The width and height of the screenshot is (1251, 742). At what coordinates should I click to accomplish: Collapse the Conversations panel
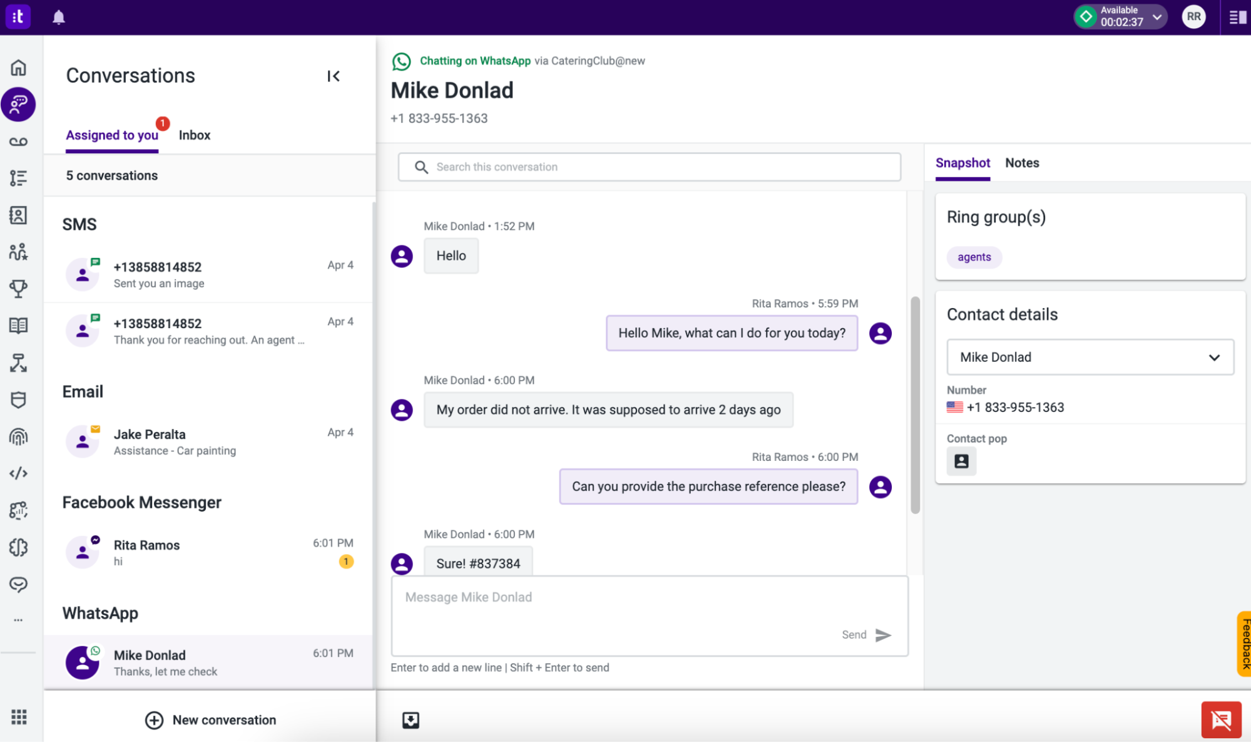coord(334,76)
